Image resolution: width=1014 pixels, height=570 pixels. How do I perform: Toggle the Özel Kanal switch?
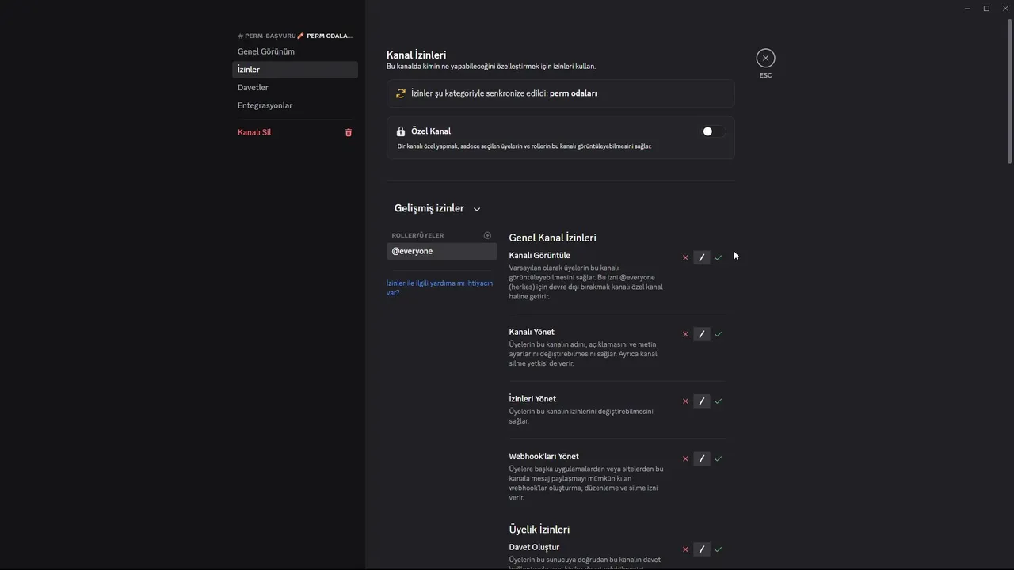tap(712, 131)
